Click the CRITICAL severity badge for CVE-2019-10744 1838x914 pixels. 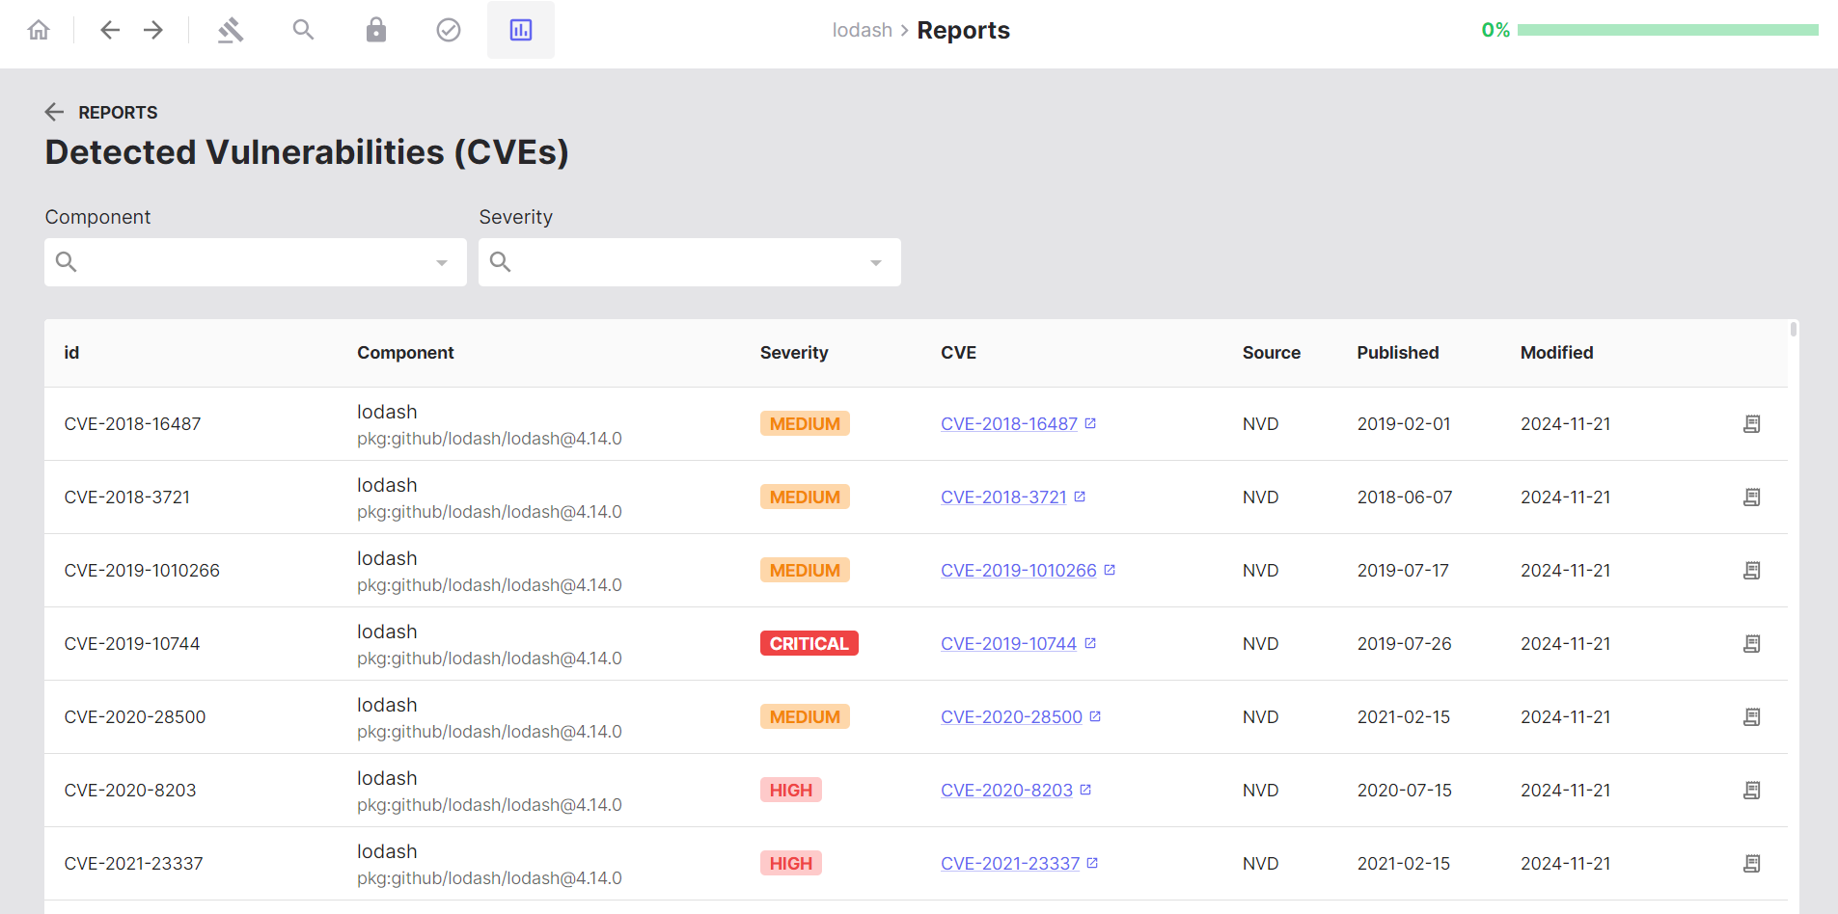coord(809,643)
